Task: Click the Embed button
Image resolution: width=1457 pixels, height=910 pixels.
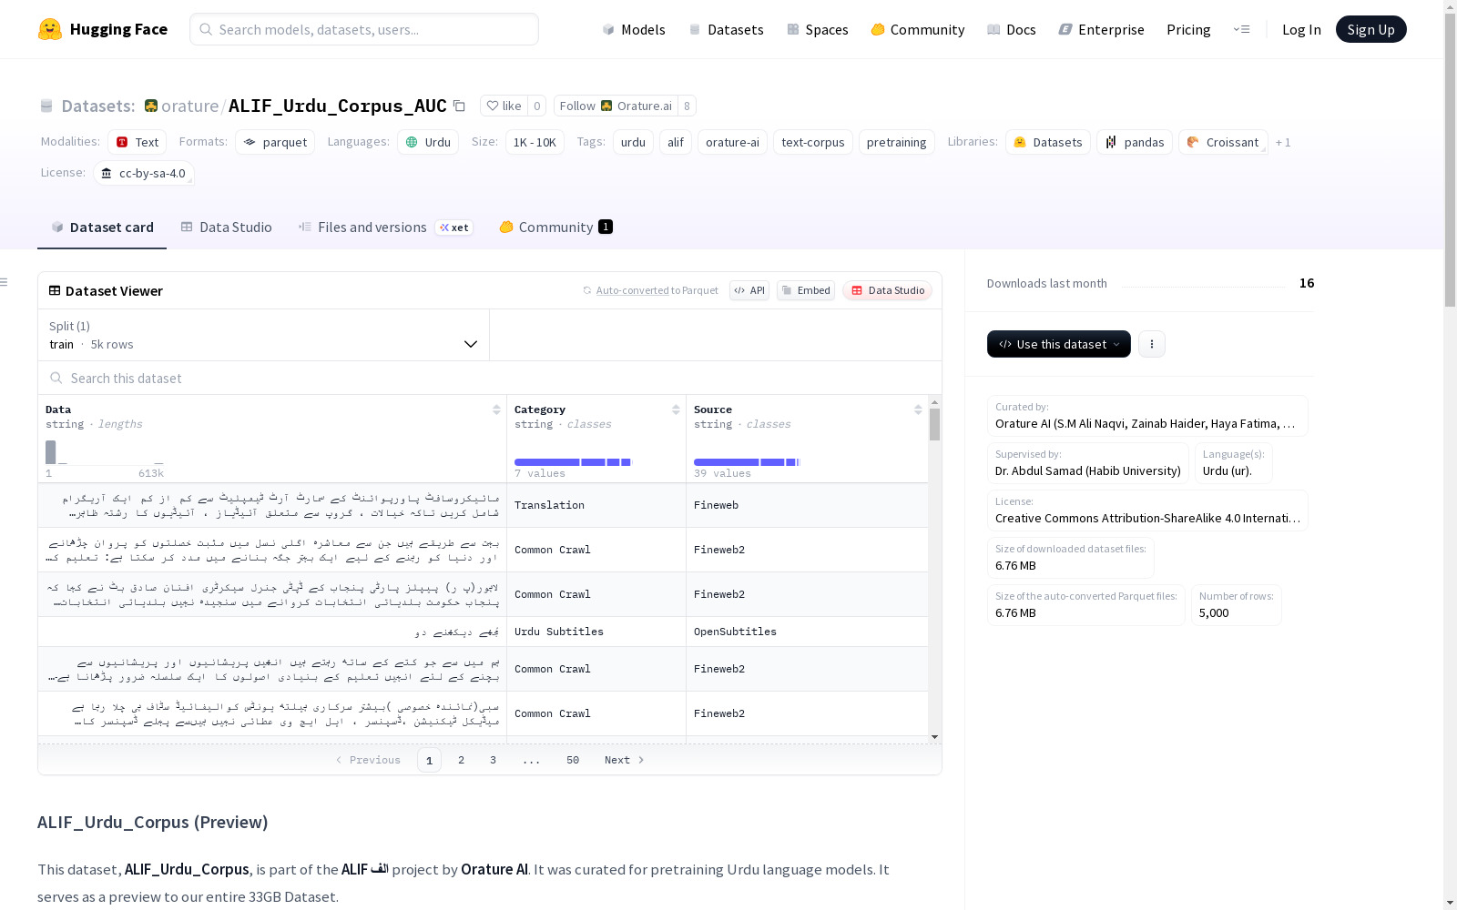Action: coord(806,290)
